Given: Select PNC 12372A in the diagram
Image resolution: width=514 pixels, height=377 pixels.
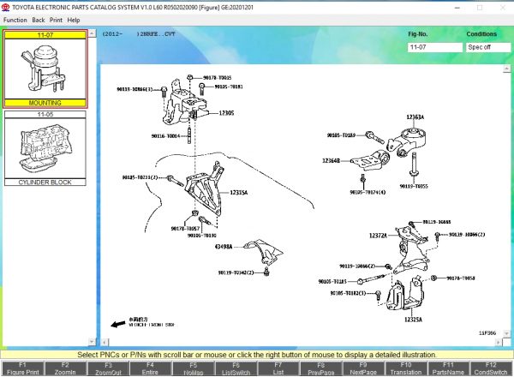Looking at the screenshot, I should (378, 236).
